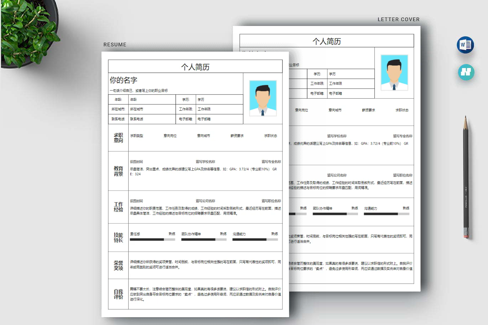Select 求职状态 on the letter cover page

point(402,110)
